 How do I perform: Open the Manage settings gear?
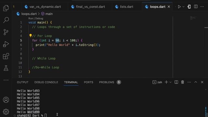point(6,112)
